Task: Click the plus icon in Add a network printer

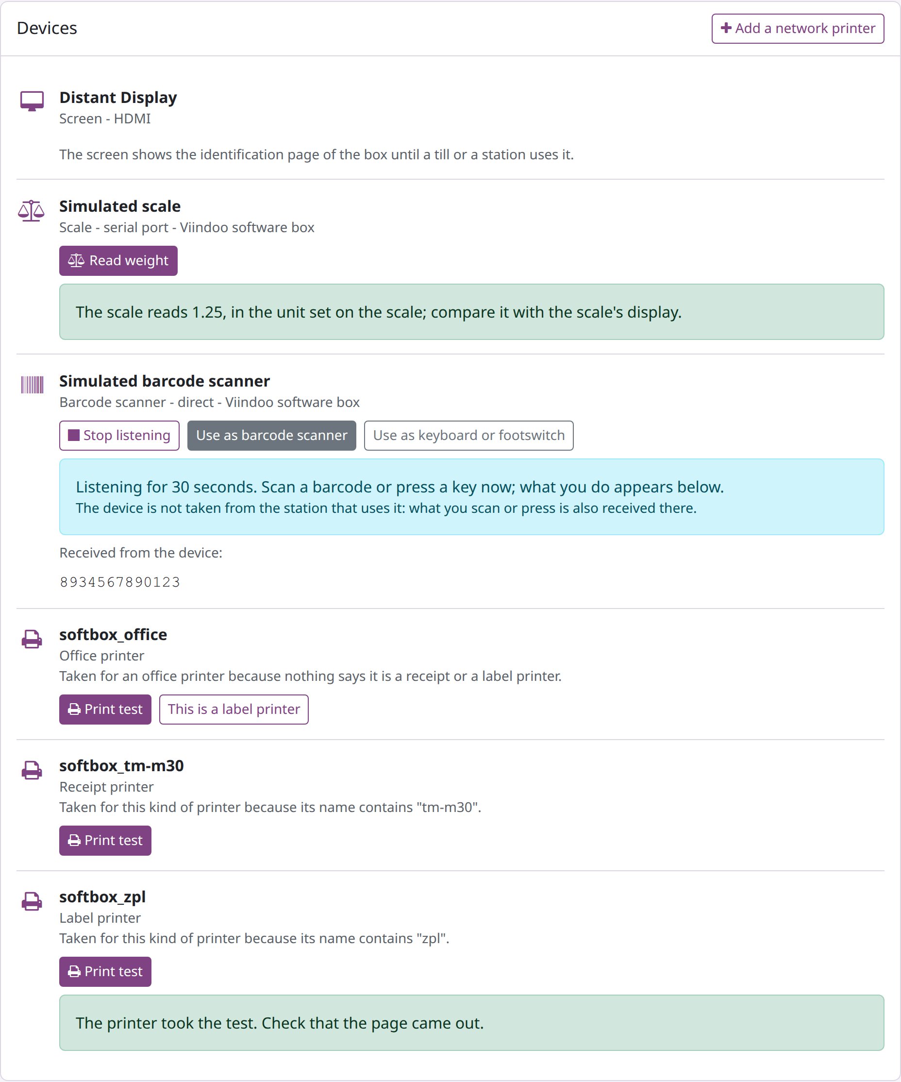Action: [x=726, y=28]
